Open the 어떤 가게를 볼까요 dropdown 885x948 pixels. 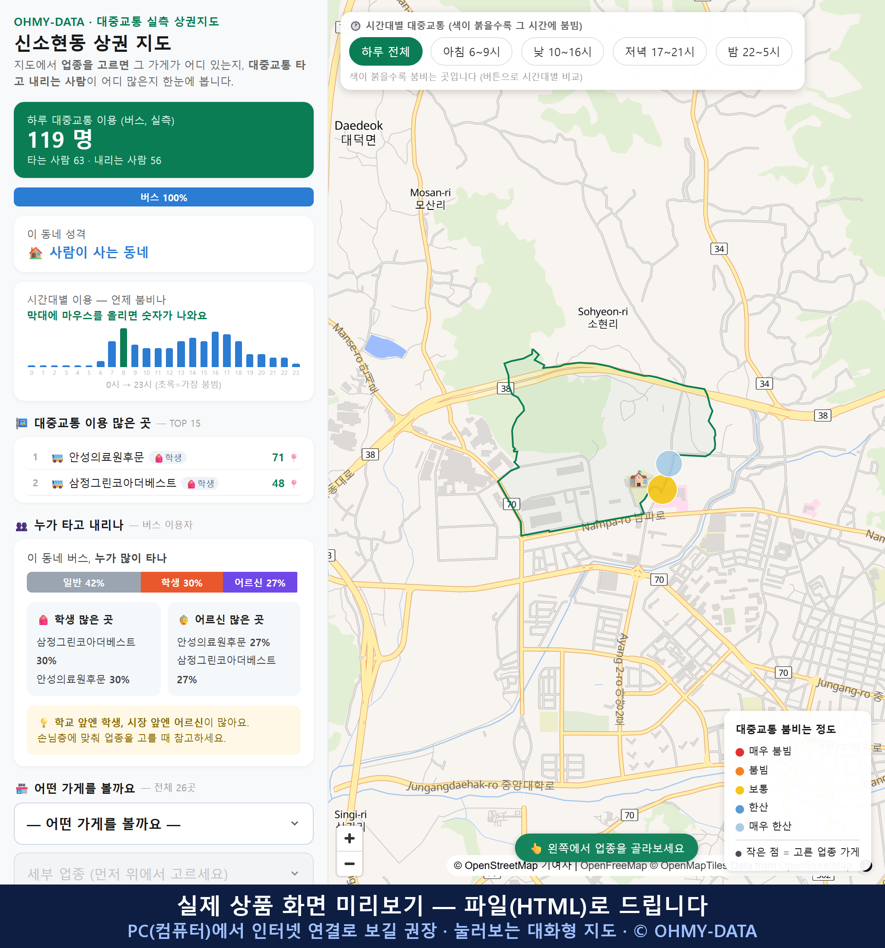tap(164, 824)
